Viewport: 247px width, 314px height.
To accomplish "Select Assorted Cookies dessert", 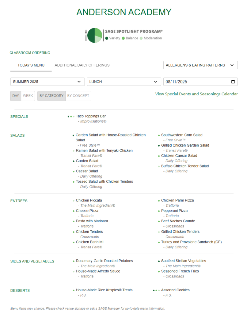I will pyautogui.click(x=175, y=290).
